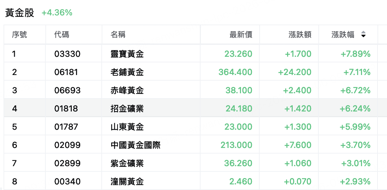Viewport: 387px width, 190px height.
Task: Click the 364.400 latest price
Action: [x=235, y=72]
